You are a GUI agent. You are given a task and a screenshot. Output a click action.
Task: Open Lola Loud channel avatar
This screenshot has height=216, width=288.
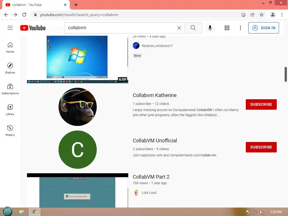coord(136,192)
